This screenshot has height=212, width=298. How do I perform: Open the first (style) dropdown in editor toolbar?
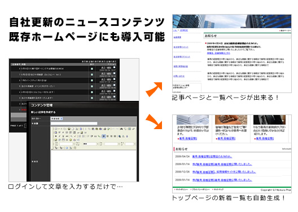tap(67, 144)
